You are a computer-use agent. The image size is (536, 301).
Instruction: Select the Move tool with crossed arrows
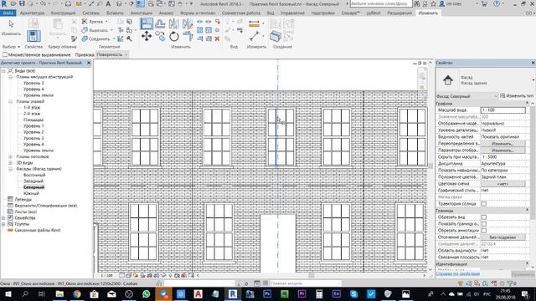pyautogui.click(x=147, y=36)
